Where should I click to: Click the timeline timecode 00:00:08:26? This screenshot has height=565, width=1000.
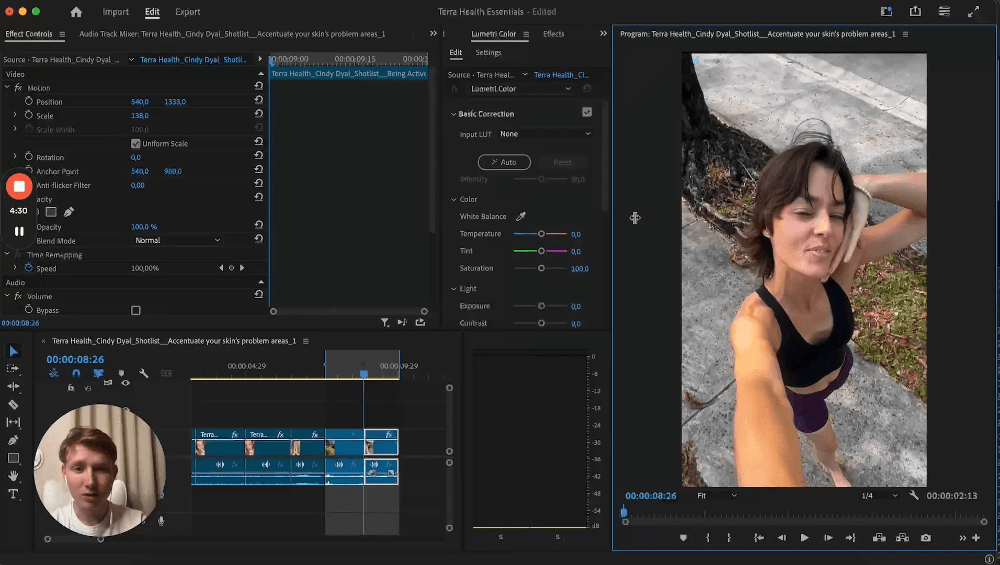click(75, 359)
